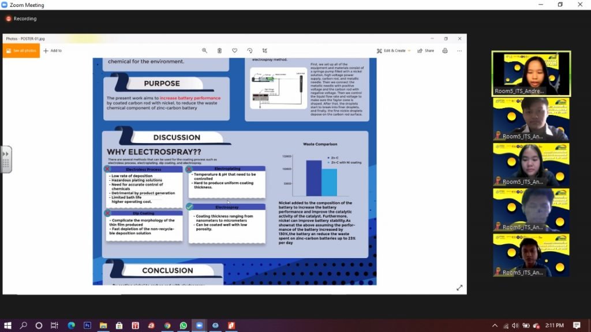Enter fullscreen using the diagonal arrows icon
The height and width of the screenshot is (332, 591).
[459, 288]
